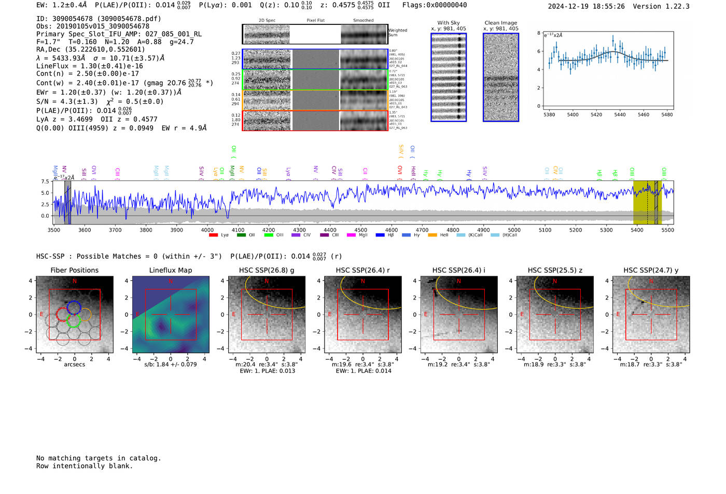726x494 pixels.
Task: Click the F=1.7" T=0.160 parameters line
Action: pos(115,41)
